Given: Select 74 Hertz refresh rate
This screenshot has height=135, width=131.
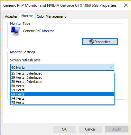Looking at the screenshot, I should coord(62,98).
